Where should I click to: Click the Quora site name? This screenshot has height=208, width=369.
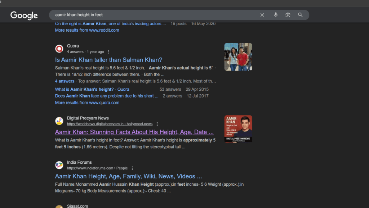click(73, 46)
